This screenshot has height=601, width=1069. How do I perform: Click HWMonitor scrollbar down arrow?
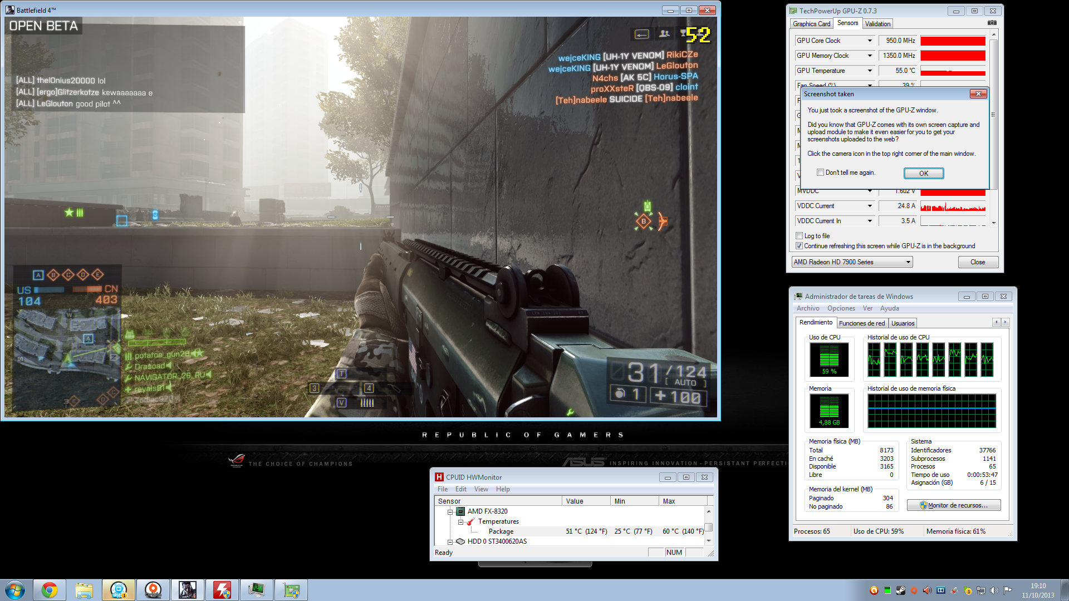(x=709, y=541)
